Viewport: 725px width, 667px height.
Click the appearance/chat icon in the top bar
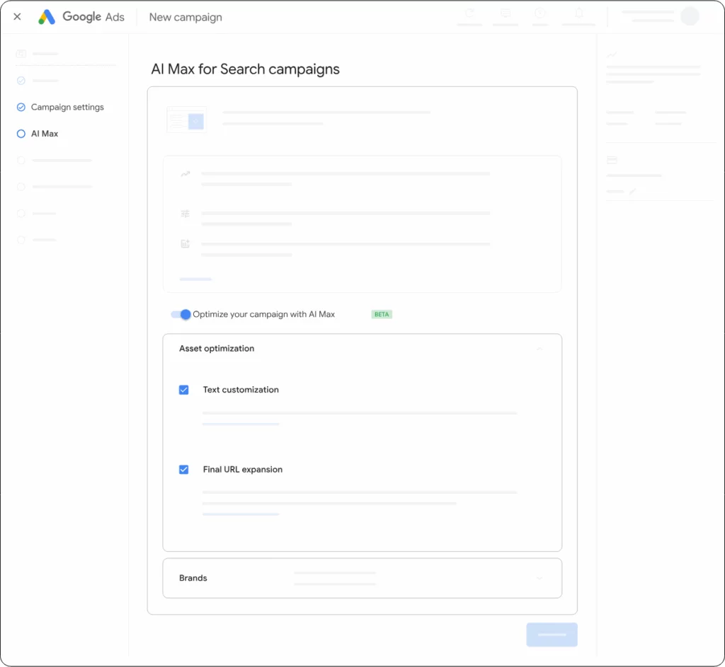[x=506, y=13]
